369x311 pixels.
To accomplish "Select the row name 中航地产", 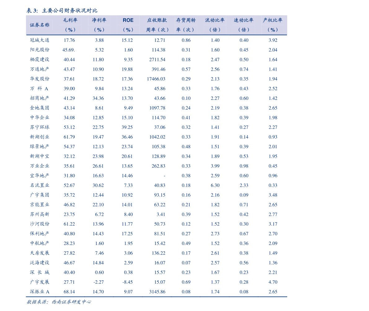I will click(x=40, y=243).
